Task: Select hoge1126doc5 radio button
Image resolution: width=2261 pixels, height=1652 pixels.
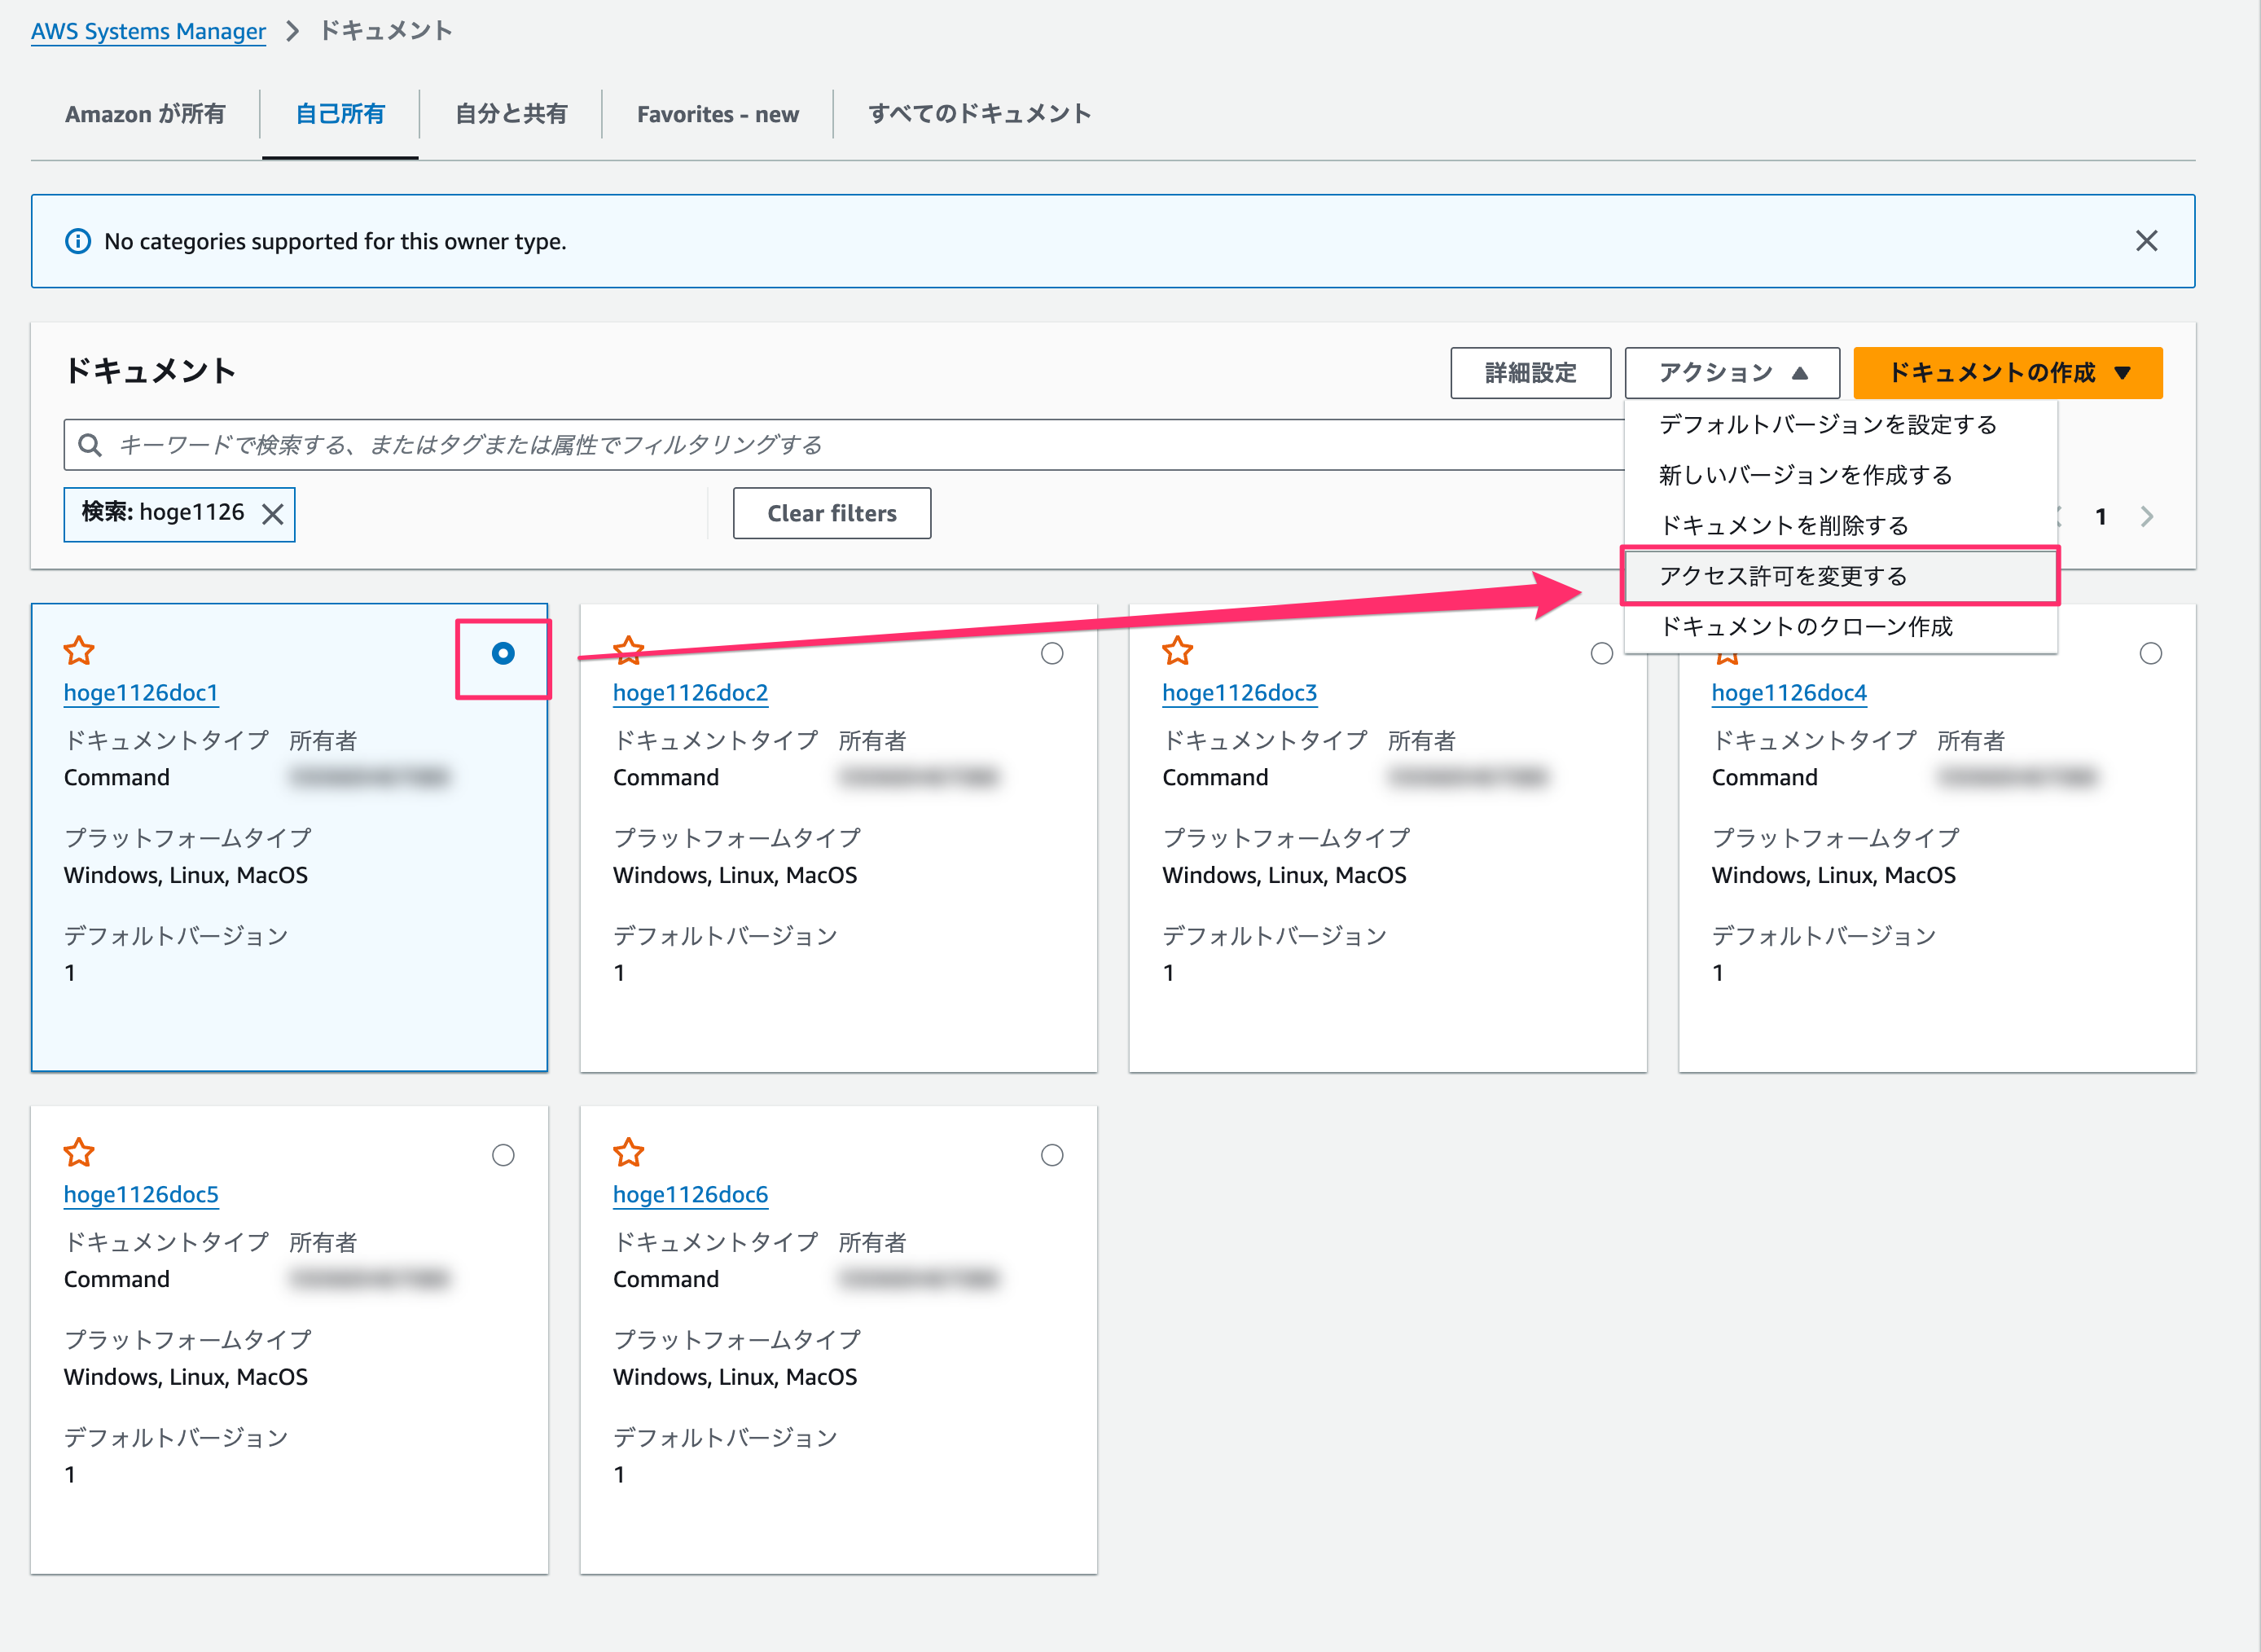Action: [x=503, y=1155]
